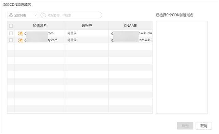Viewport: 219px width, 134px height.
Task: Focus the 依据名称、IP检索 search field
Action: point(74,15)
